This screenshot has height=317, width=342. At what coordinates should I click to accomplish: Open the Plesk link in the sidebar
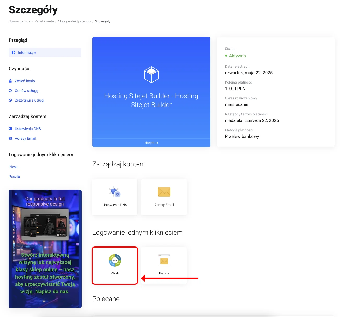click(13, 167)
